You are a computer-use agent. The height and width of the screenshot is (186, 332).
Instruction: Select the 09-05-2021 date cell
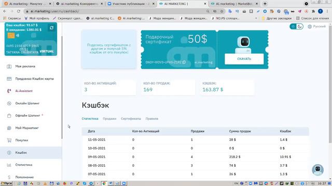(x=96, y=157)
